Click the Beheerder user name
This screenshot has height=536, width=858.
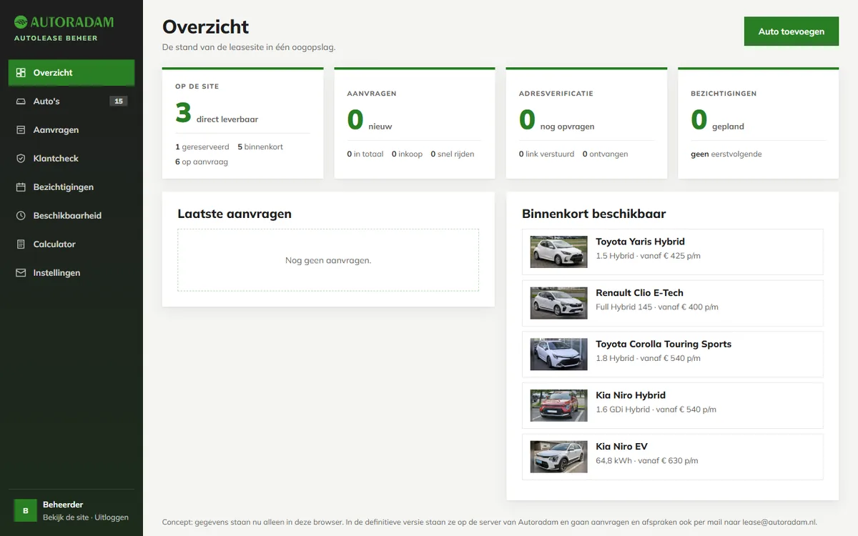point(63,505)
